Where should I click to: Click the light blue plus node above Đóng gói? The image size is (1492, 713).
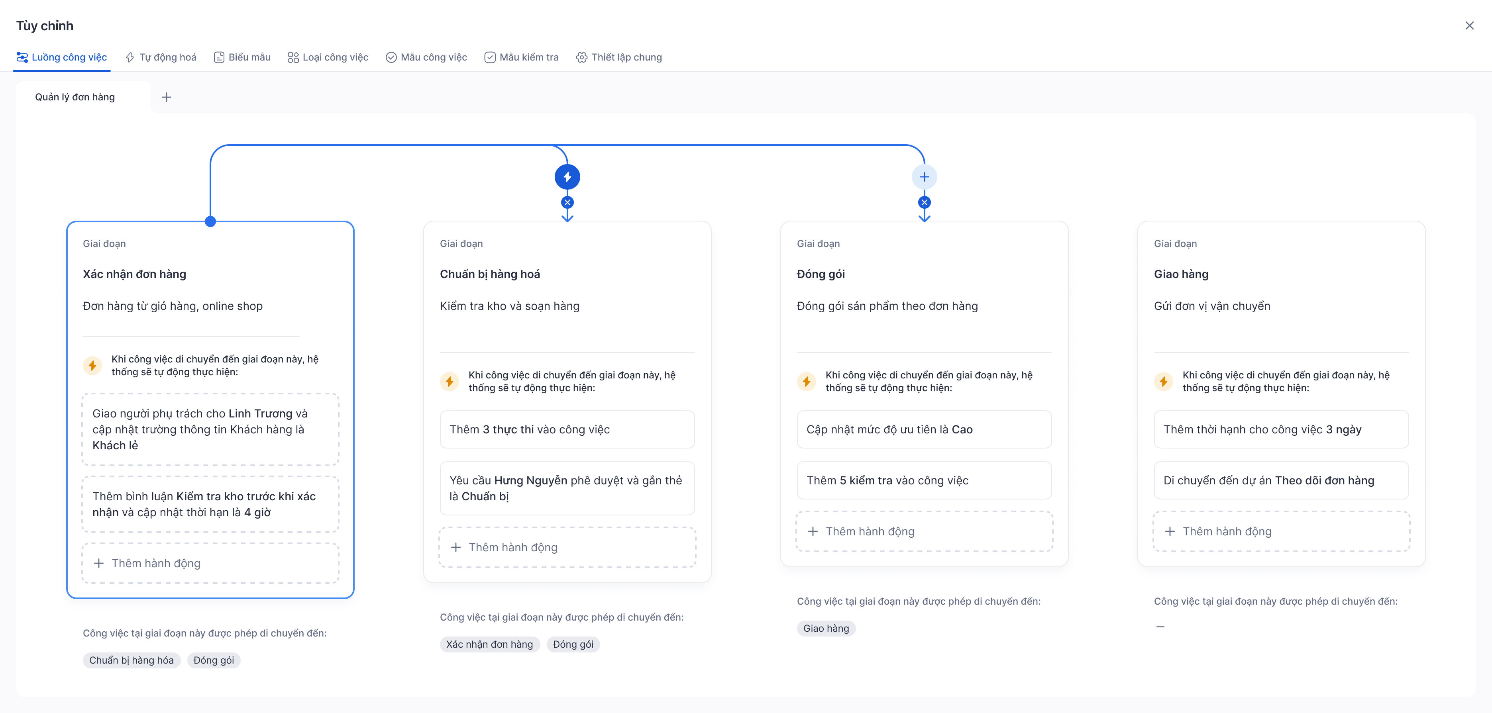click(924, 176)
